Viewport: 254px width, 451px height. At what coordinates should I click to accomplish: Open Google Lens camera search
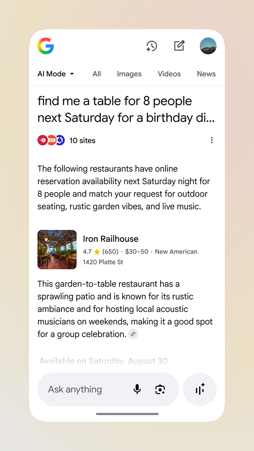tap(160, 389)
